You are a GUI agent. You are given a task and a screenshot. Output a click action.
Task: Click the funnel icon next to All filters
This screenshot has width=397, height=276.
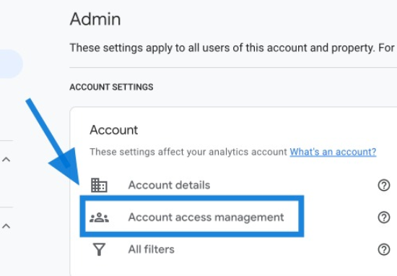(99, 249)
